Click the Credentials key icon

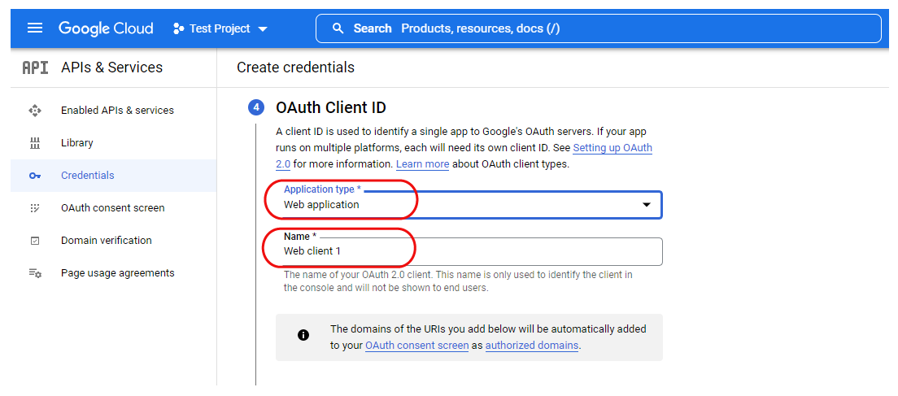35,176
